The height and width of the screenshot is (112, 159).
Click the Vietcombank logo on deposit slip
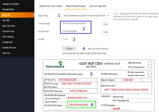(55, 65)
